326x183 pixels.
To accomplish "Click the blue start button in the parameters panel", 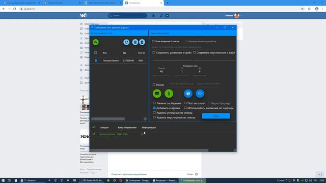I will pos(216,116).
